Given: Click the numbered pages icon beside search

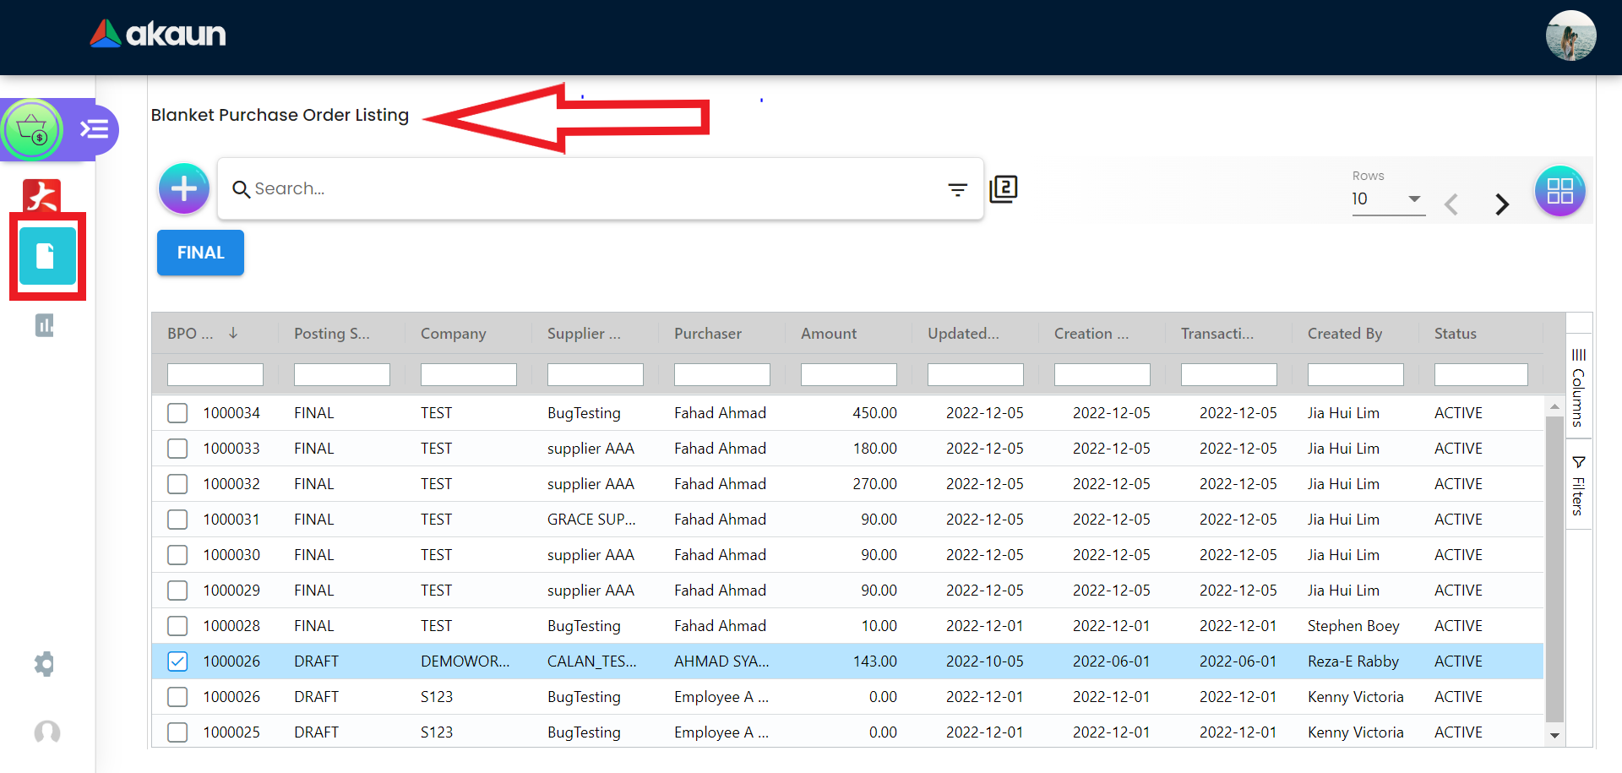Looking at the screenshot, I should coord(1004,188).
